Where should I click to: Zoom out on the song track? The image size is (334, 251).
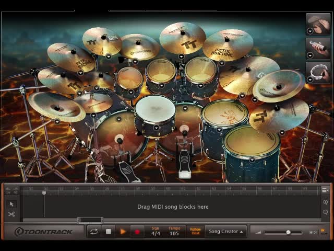(325, 212)
